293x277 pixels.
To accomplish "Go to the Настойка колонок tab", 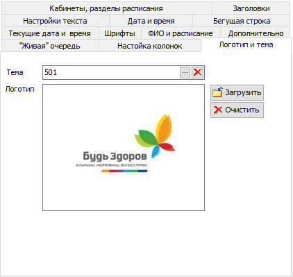I will (x=150, y=46).
